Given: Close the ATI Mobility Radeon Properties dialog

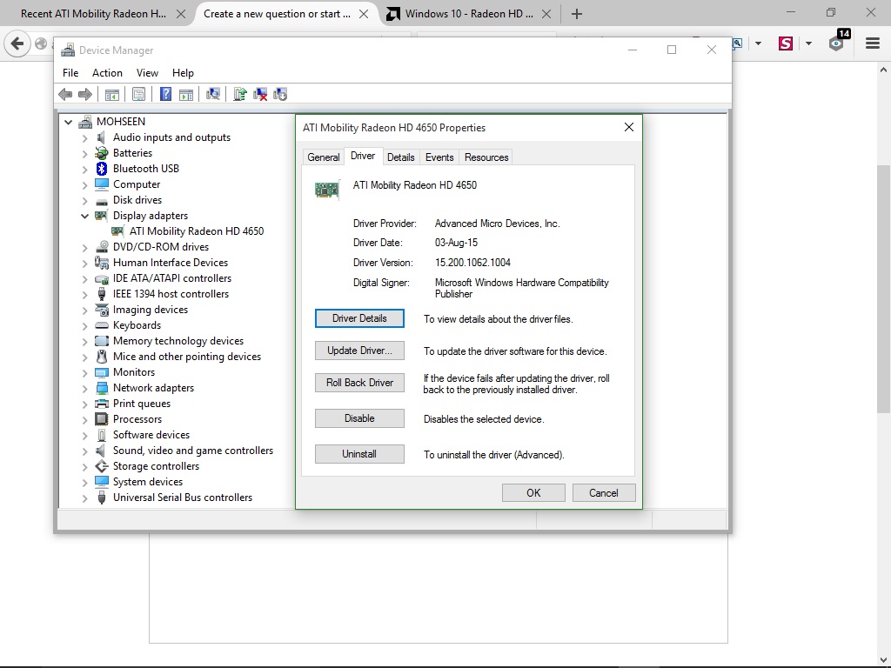Looking at the screenshot, I should tap(628, 127).
